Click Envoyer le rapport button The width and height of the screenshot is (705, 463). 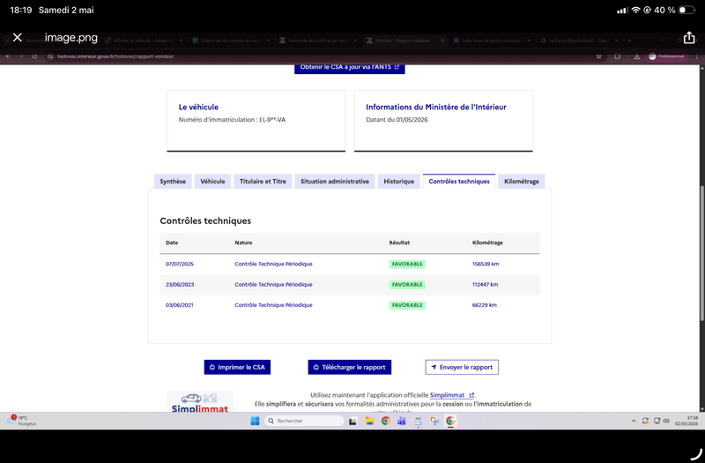[x=462, y=367]
